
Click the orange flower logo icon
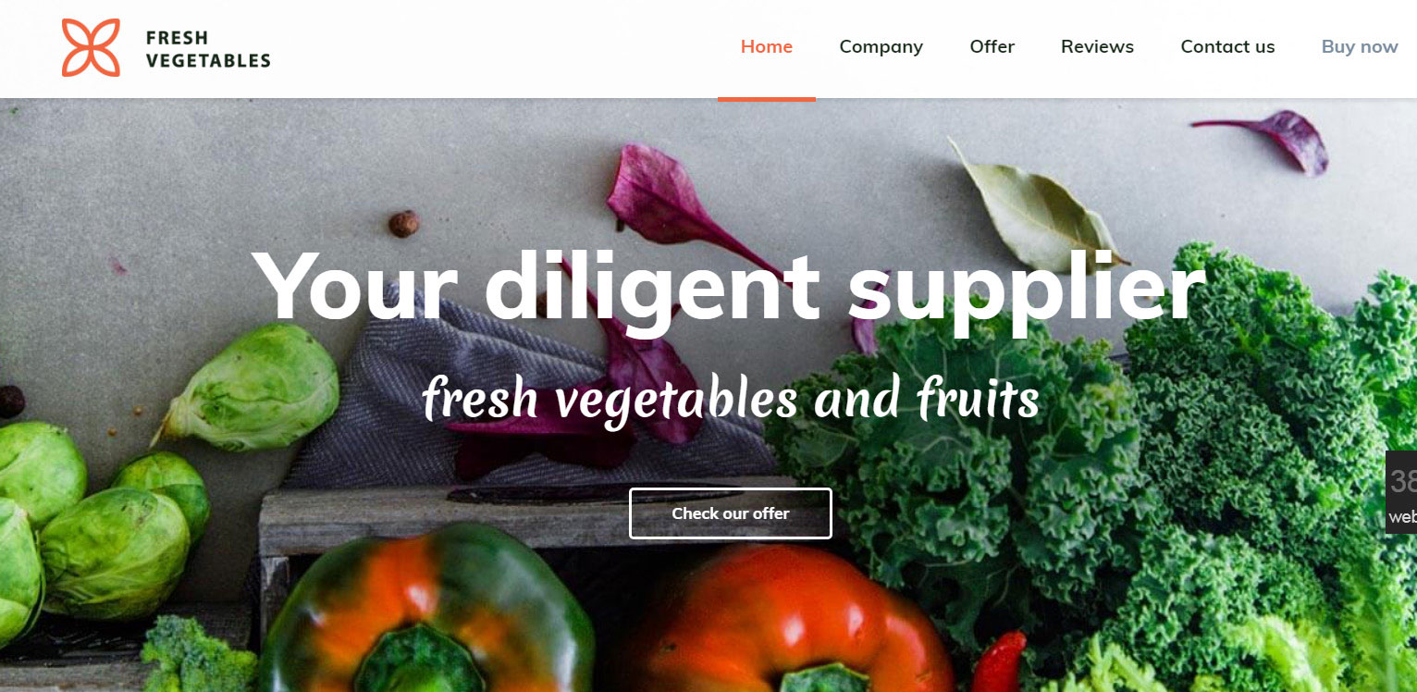(x=91, y=47)
